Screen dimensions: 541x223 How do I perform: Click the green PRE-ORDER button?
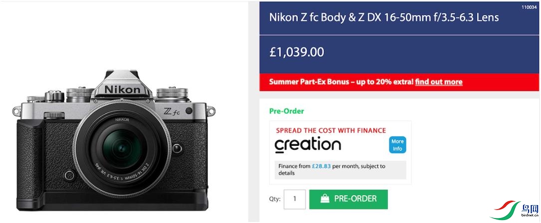(348, 199)
